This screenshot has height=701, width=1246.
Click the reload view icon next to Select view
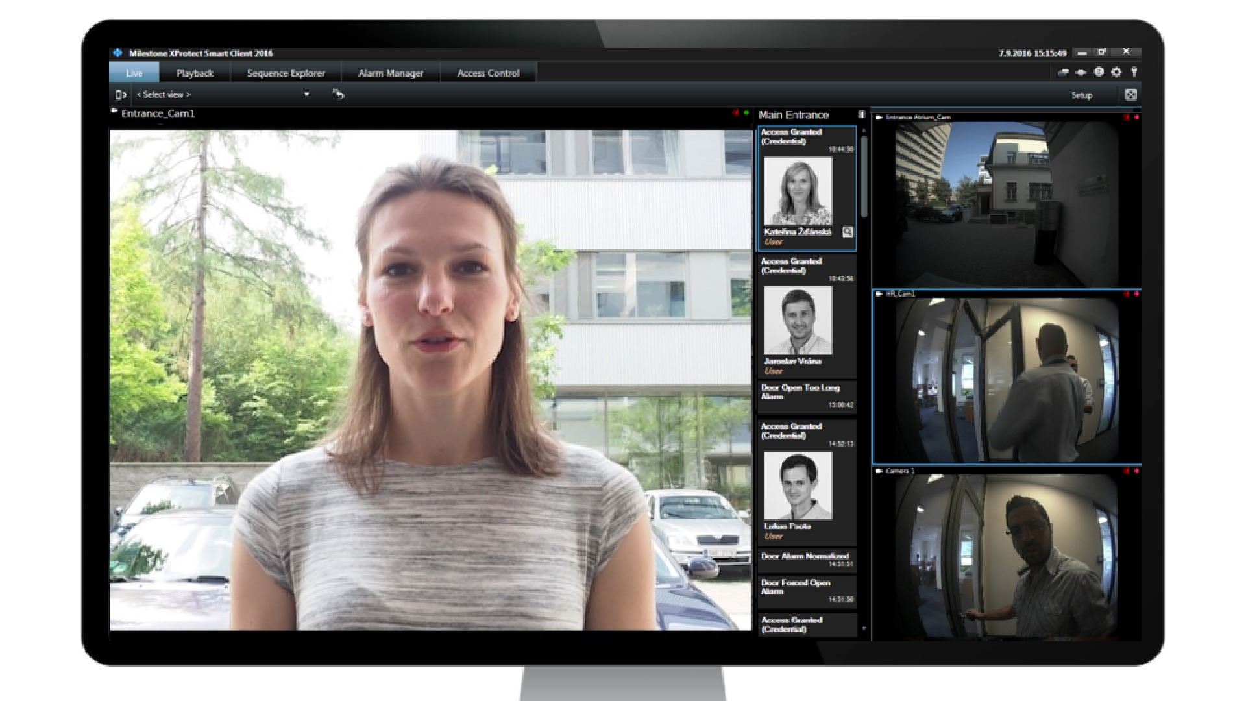click(x=338, y=94)
